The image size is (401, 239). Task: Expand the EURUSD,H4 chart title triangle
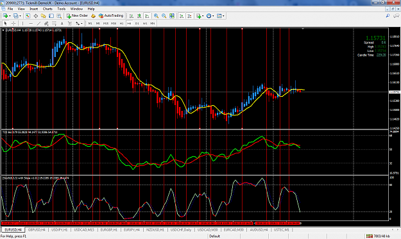click(x=3, y=30)
